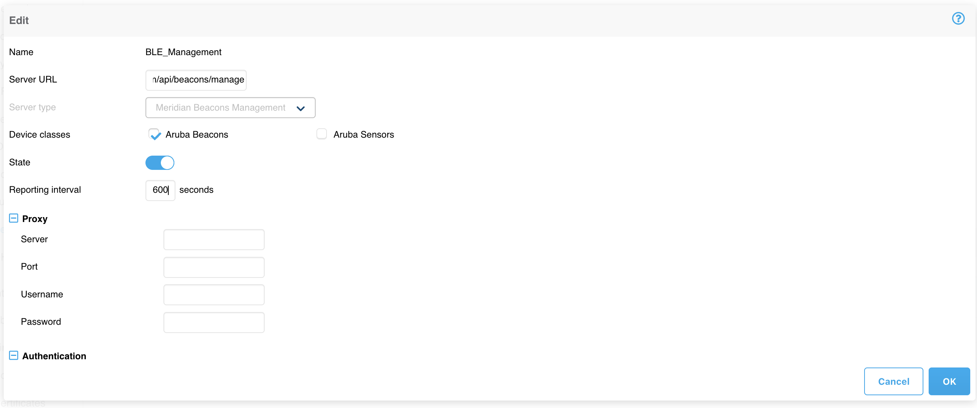Click the Proxy heading text
This screenshot has width=977, height=408.
coord(35,219)
